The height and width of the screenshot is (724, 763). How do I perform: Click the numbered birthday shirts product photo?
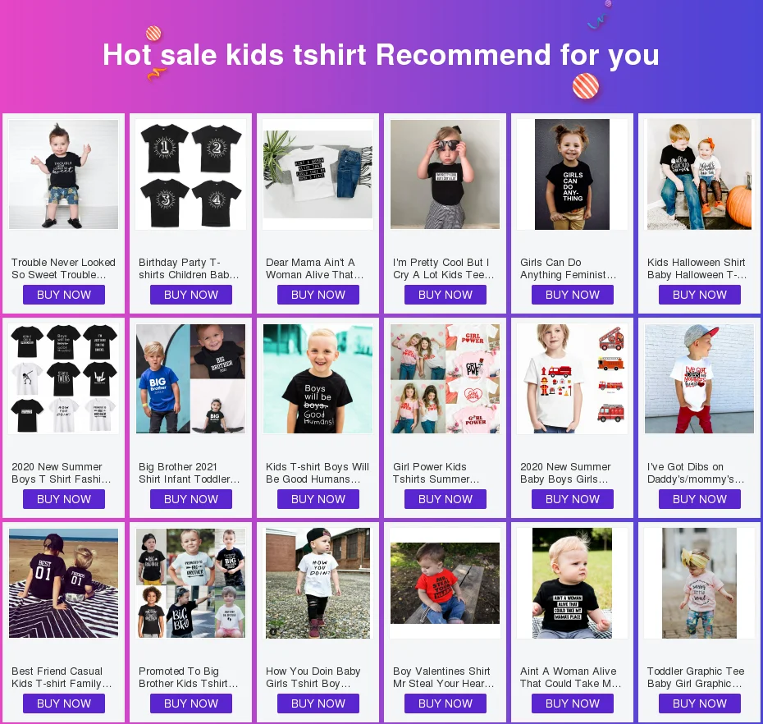[x=190, y=174]
